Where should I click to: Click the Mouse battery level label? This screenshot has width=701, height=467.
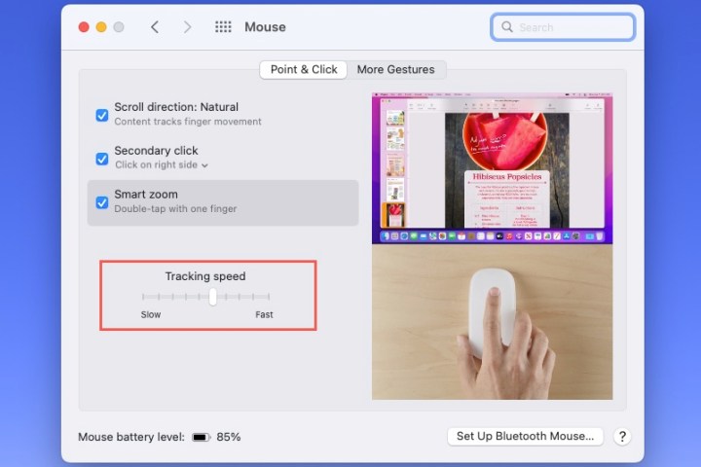(131, 437)
